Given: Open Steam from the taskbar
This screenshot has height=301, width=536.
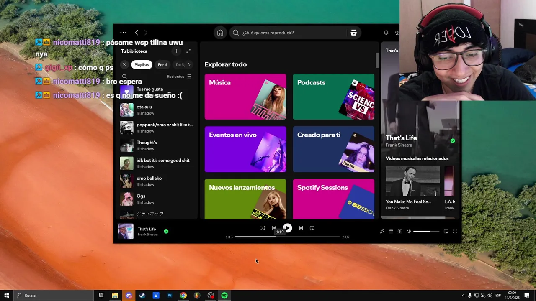Looking at the screenshot, I should point(142,296).
